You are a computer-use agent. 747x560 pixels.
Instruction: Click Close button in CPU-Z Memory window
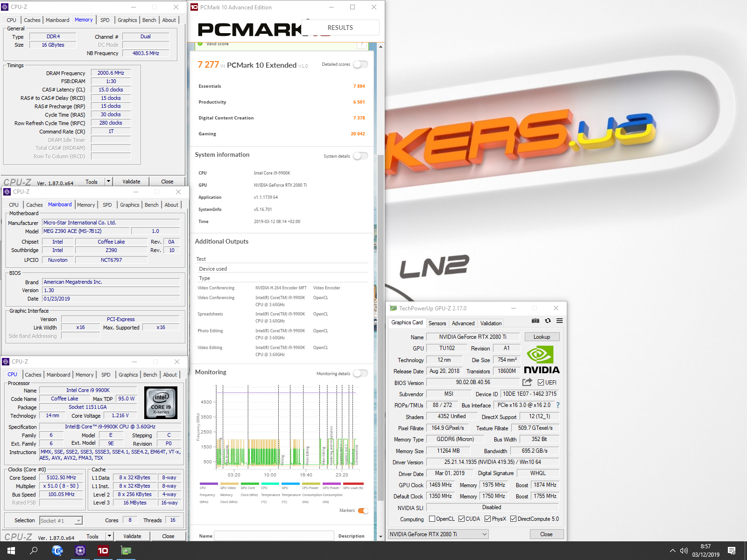(167, 182)
